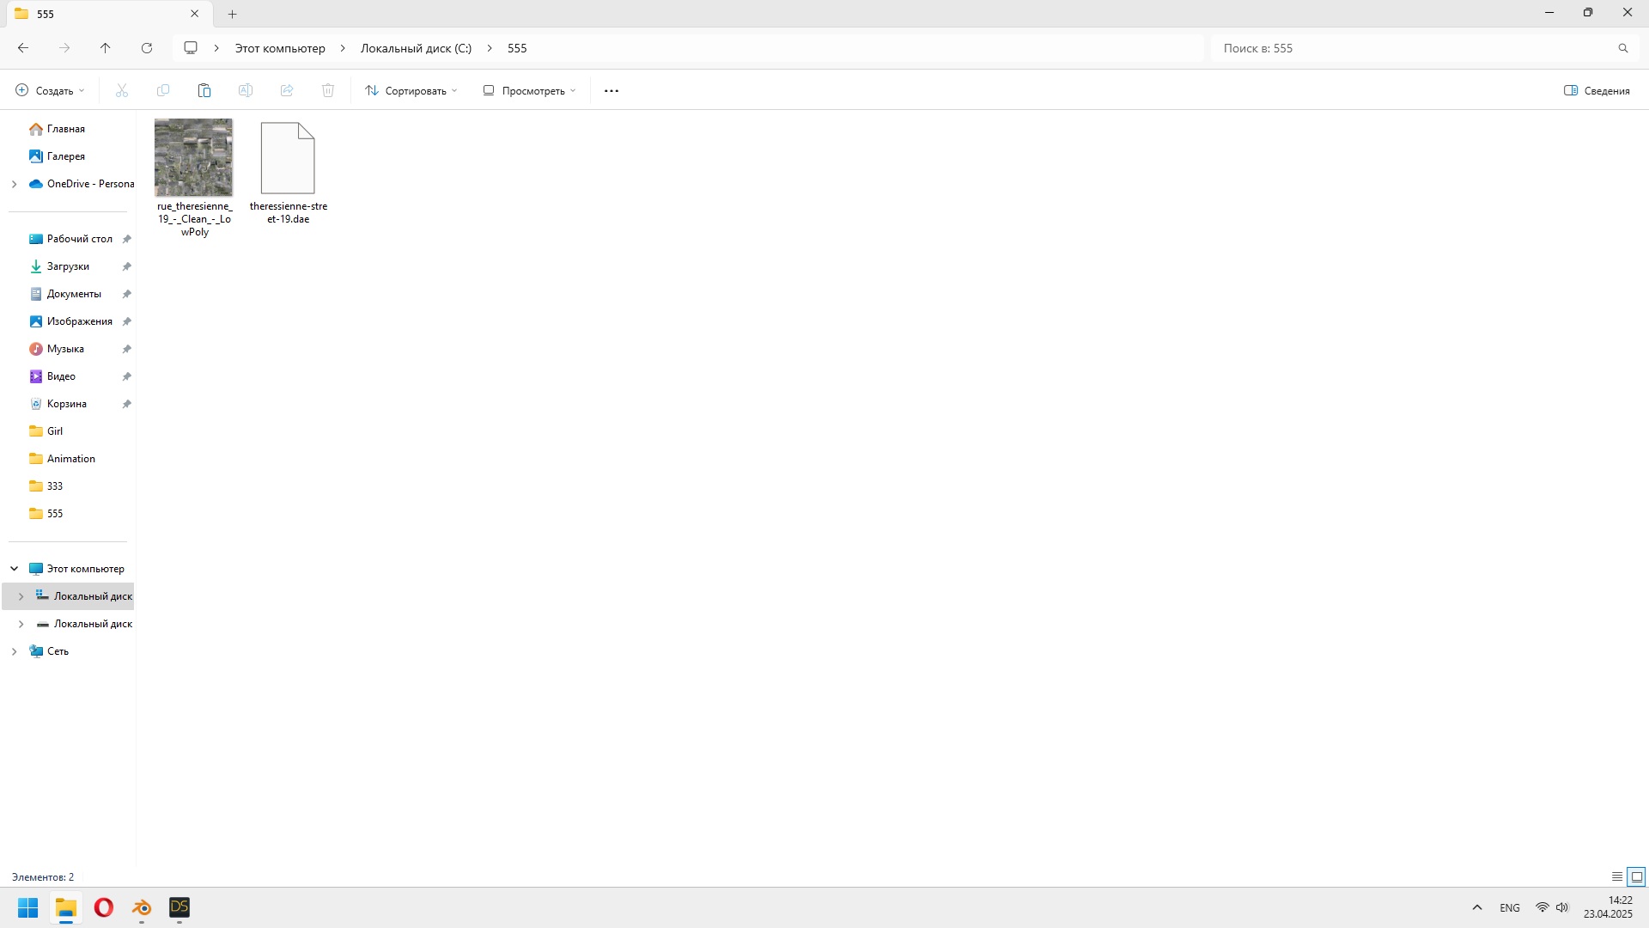Go back with the Back arrow

pyautogui.click(x=23, y=48)
